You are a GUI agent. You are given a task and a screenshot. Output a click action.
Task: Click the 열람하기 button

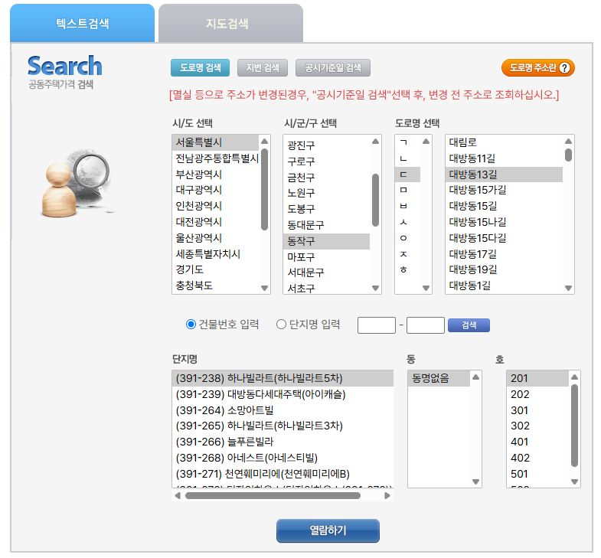[328, 530]
